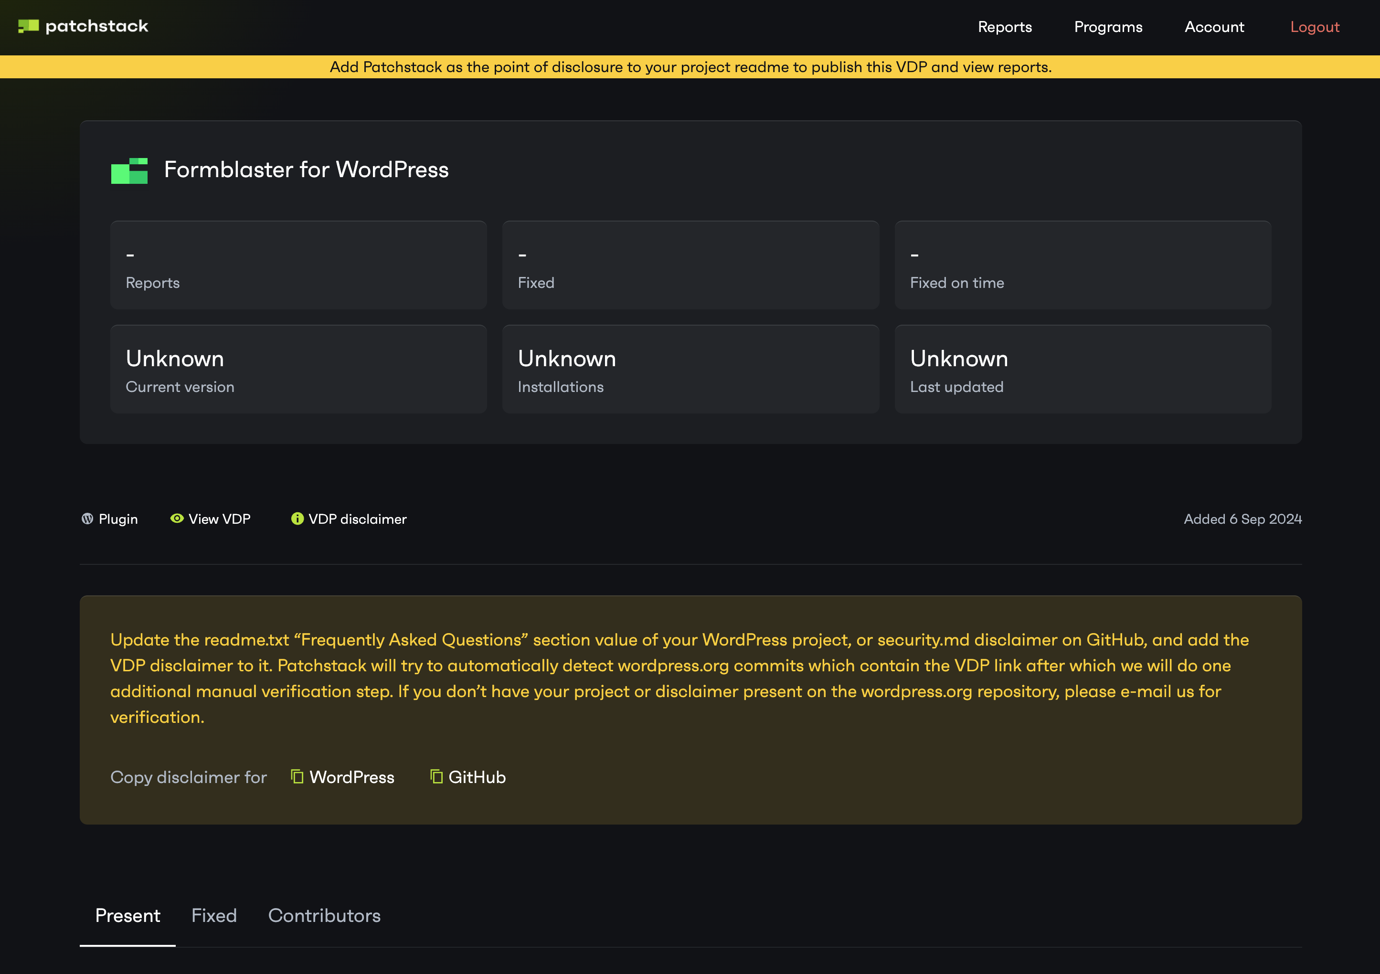This screenshot has height=974, width=1380.
Task: Open the VDP disclaimer link
Action: point(358,519)
